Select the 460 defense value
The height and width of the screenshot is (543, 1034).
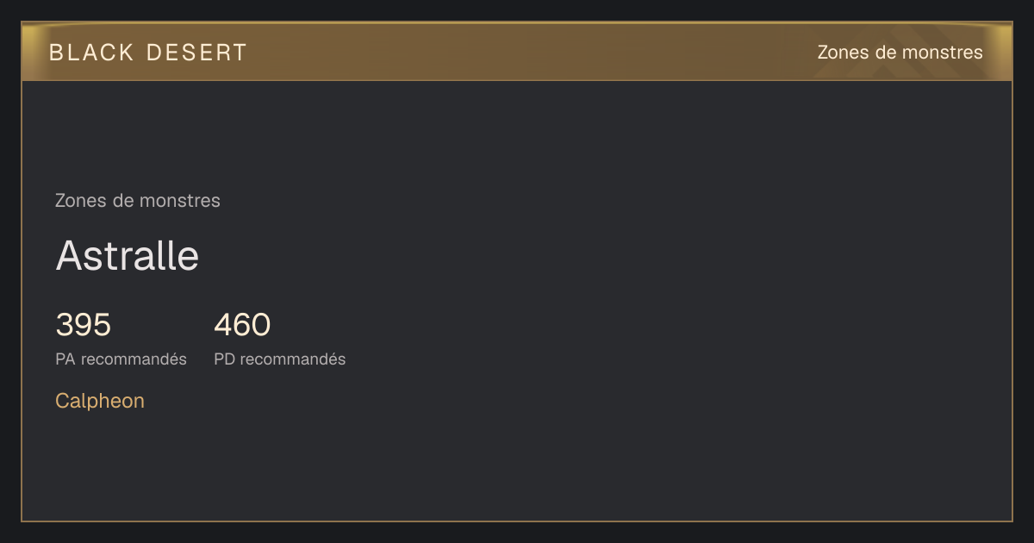coord(242,325)
